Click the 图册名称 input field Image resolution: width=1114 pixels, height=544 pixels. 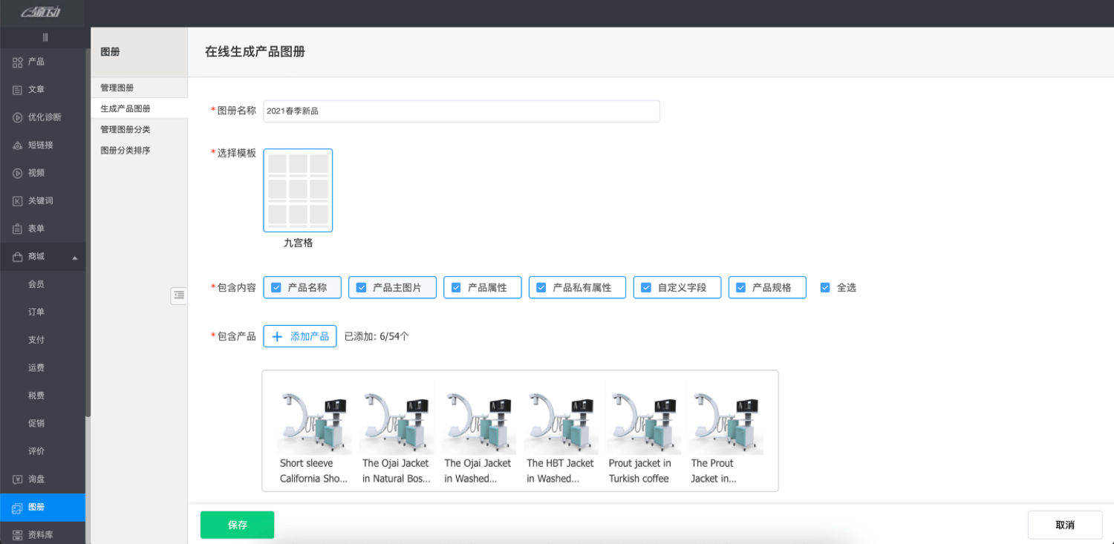[460, 111]
